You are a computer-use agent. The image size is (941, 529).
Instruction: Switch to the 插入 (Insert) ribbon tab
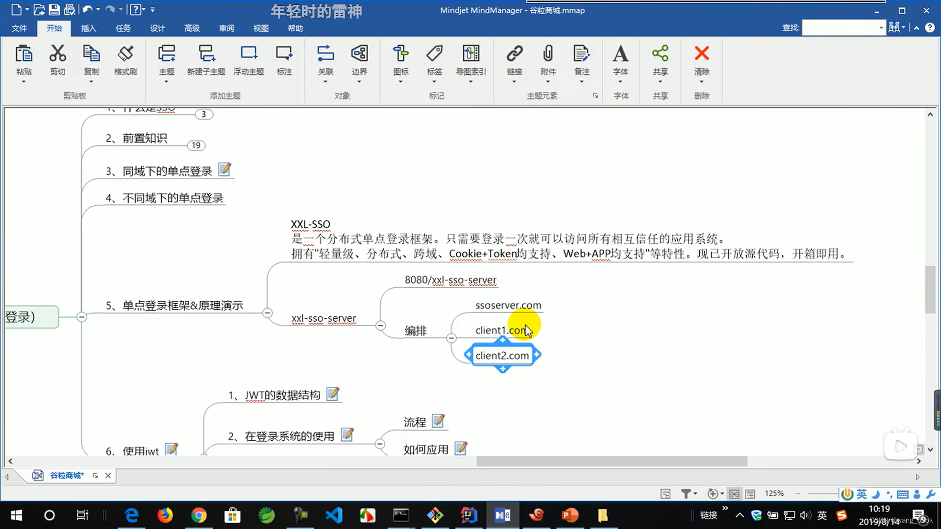(x=88, y=28)
